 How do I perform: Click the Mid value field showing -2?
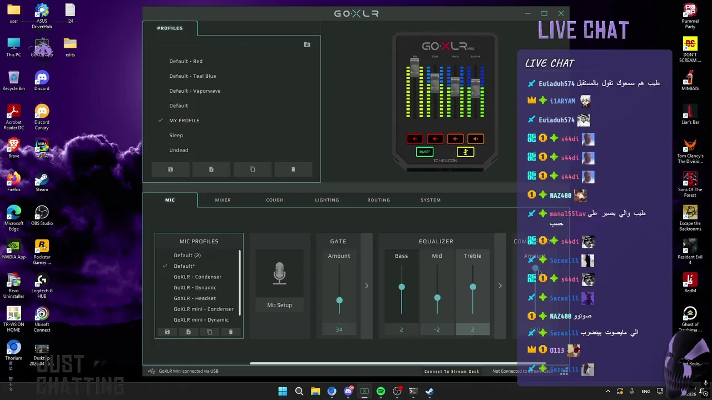tap(437, 329)
